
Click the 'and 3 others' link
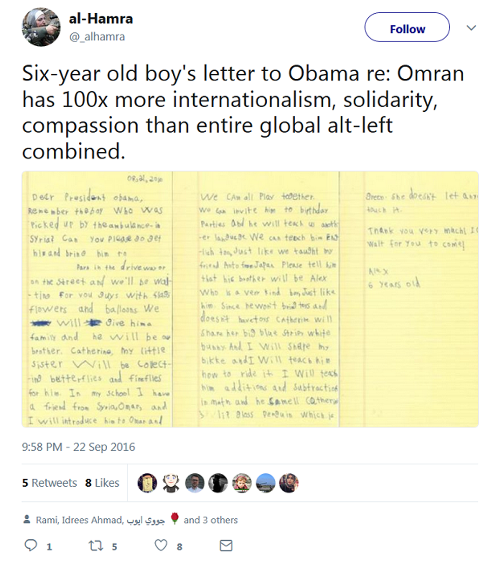pos(210,520)
